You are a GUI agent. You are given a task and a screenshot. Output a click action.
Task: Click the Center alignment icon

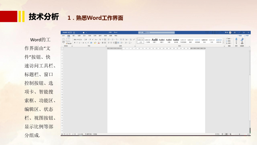[x=111, y=43]
